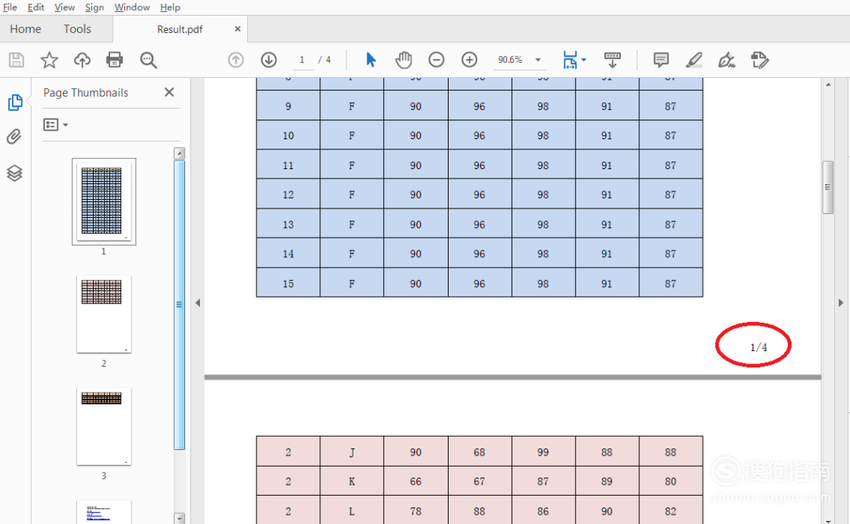Go to previous page arrow
Image resolution: width=850 pixels, height=524 pixels.
236,60
